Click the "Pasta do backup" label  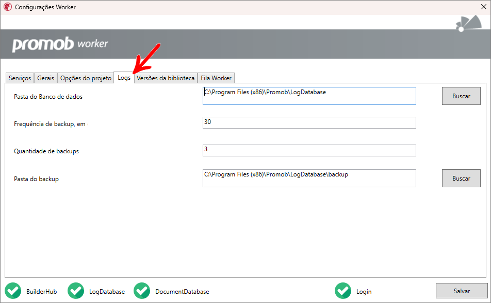(x=36, y=179)
